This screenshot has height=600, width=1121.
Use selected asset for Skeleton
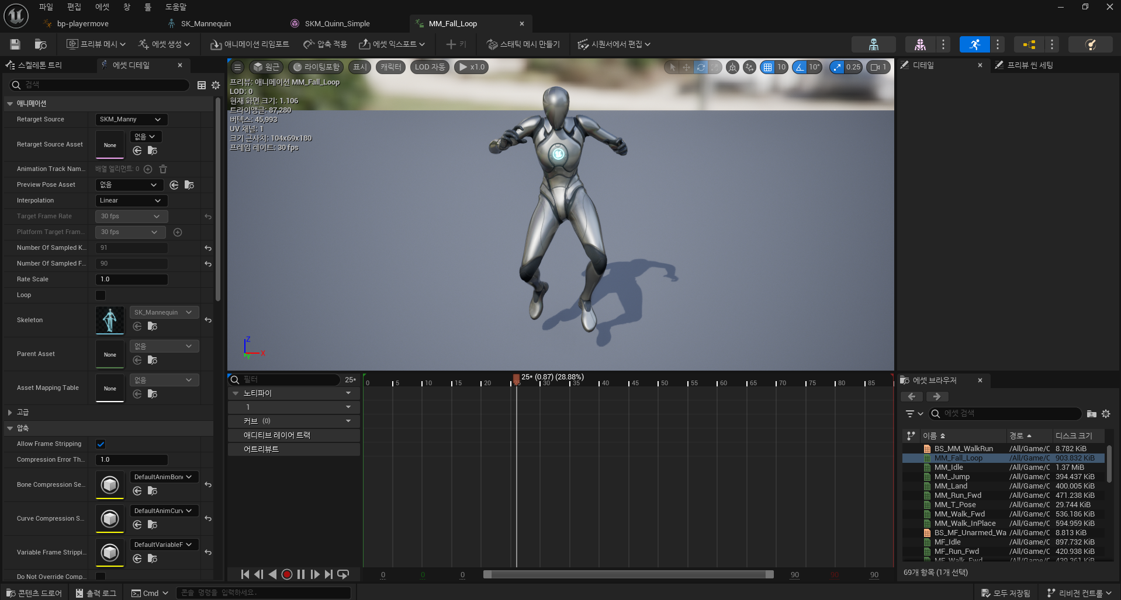tap(137, 326)
